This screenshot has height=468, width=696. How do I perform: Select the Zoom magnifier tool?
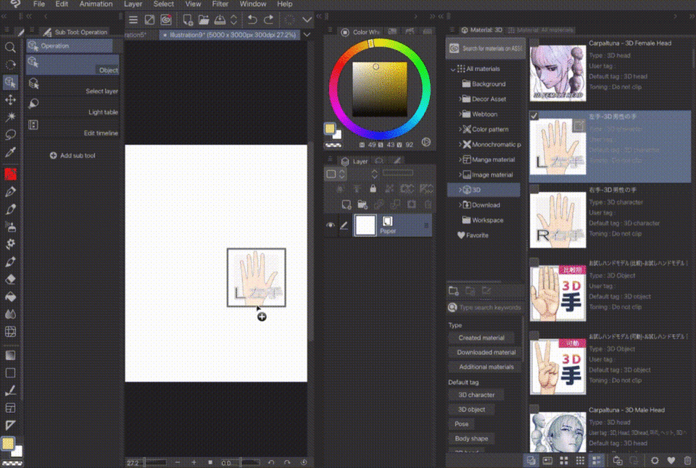click(x=10, y=48)
